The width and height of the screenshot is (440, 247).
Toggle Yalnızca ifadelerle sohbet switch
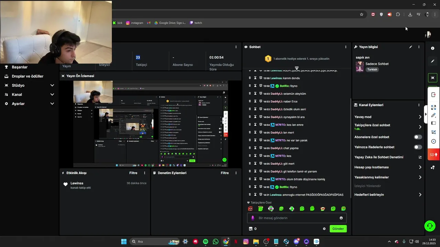(x=418, y=147)
